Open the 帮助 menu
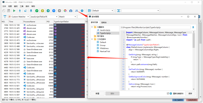Screen dimensions: 203x103 (x=33, y=6)
